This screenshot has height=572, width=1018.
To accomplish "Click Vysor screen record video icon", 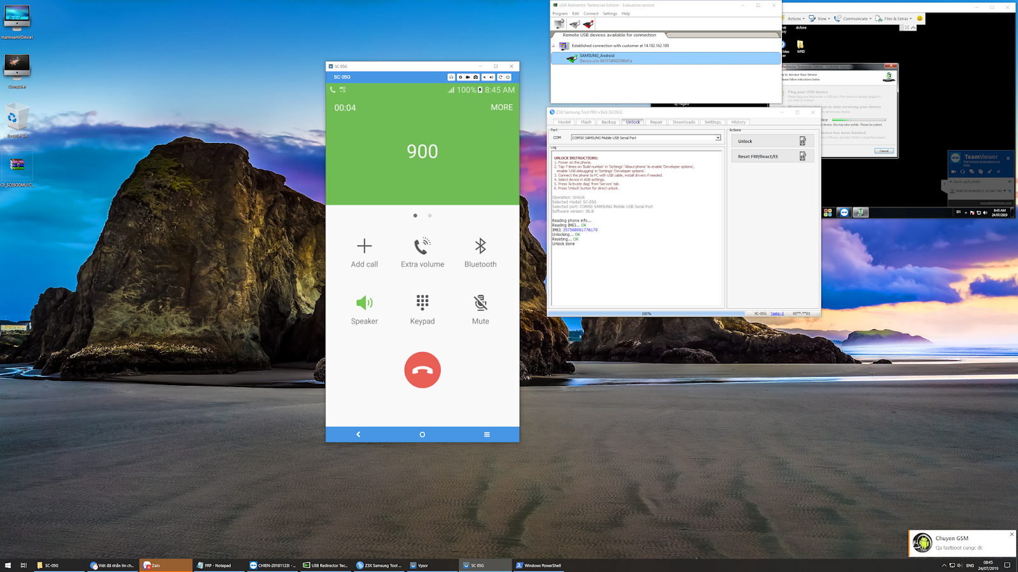I will coord(468,77).
